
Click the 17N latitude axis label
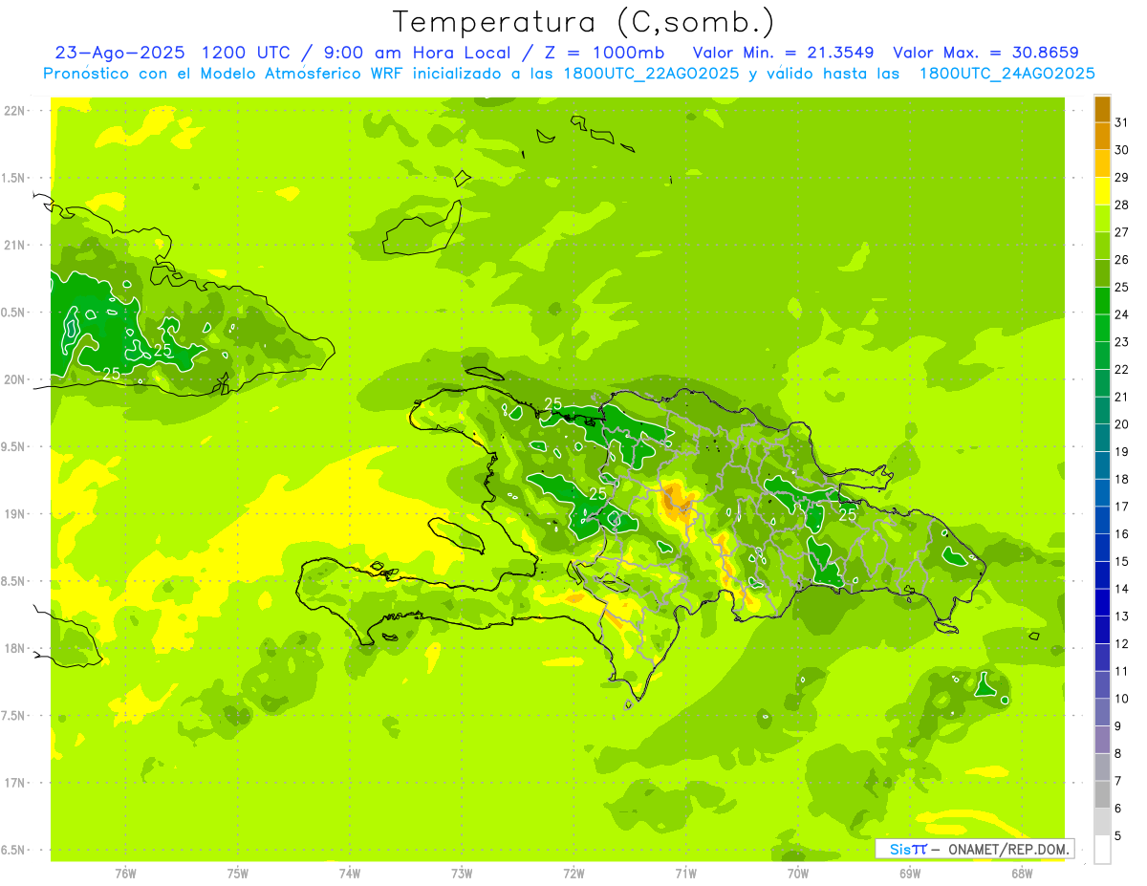(15, 783)
